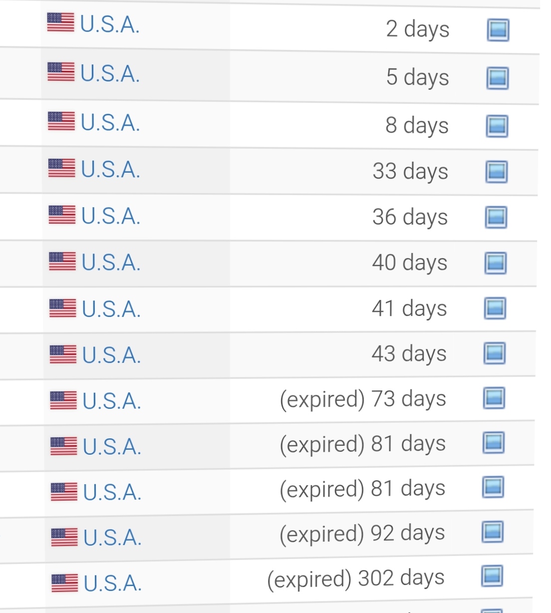The height and width of the screenshot is (613, 551).
Task: Open the screen icon in the 40 days row
Action: (x=495, y=263)
